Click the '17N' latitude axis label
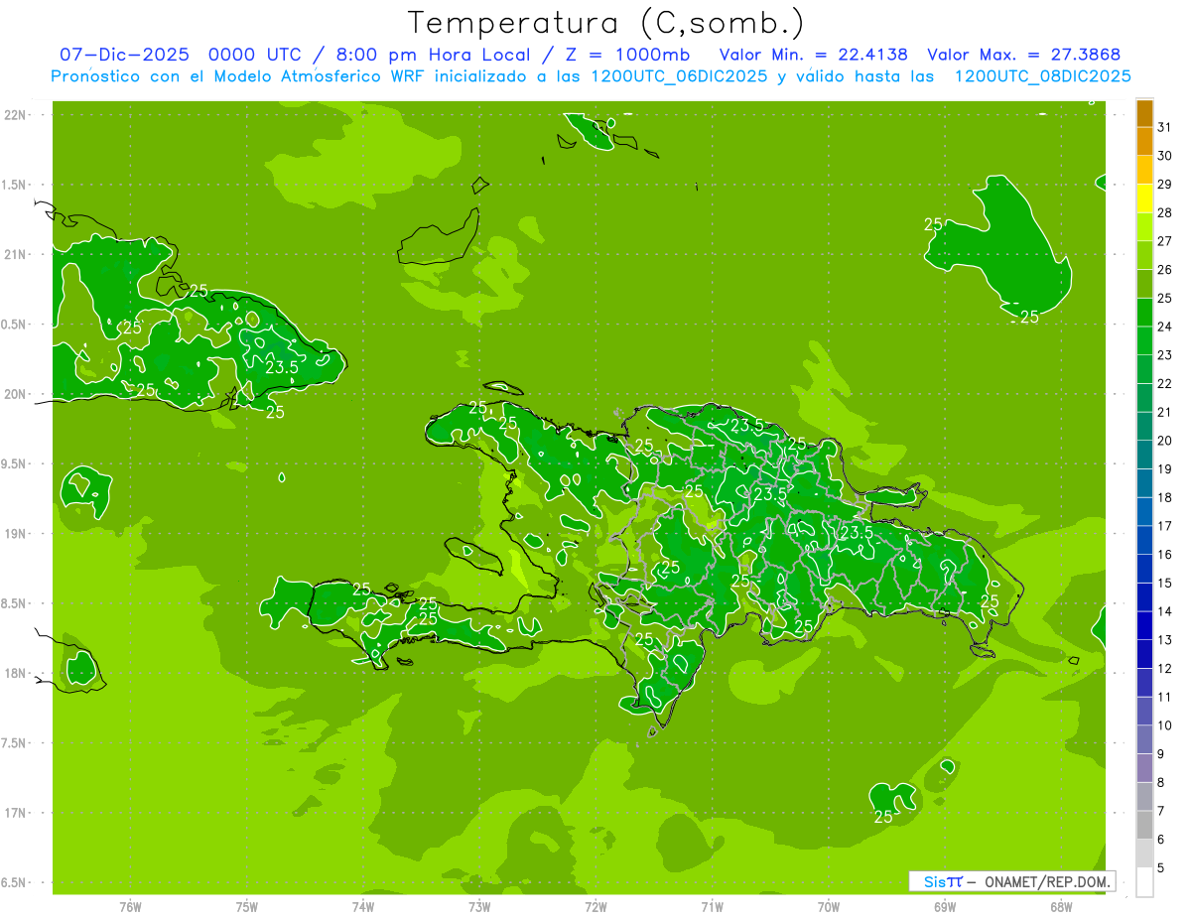Image resolution: width=1191 pixels, height=920 pixels. point(14,813)
